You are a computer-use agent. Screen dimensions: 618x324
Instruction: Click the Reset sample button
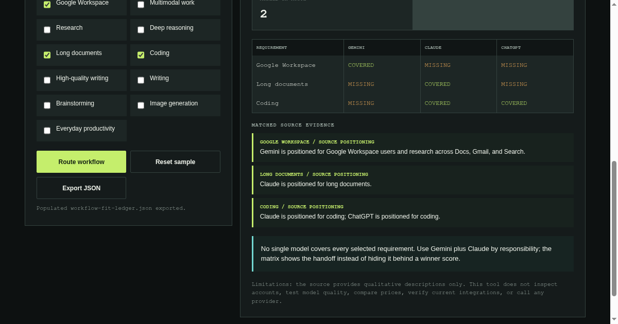(175, 161)
